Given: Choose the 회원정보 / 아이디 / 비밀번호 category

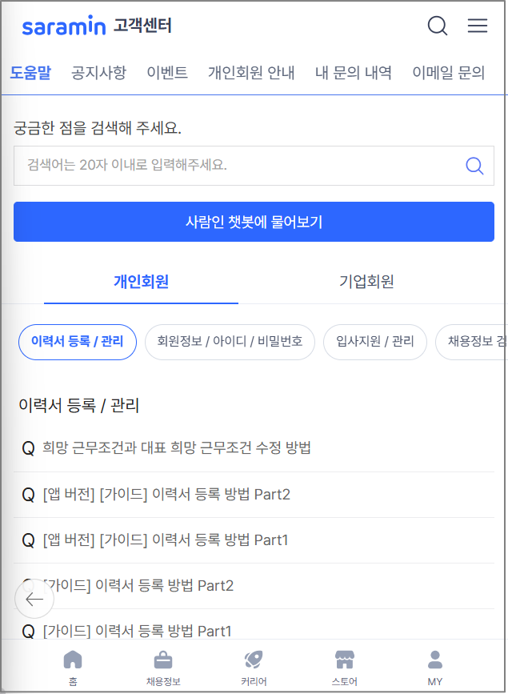Looking at the screenshot, I should click(230, 342).
